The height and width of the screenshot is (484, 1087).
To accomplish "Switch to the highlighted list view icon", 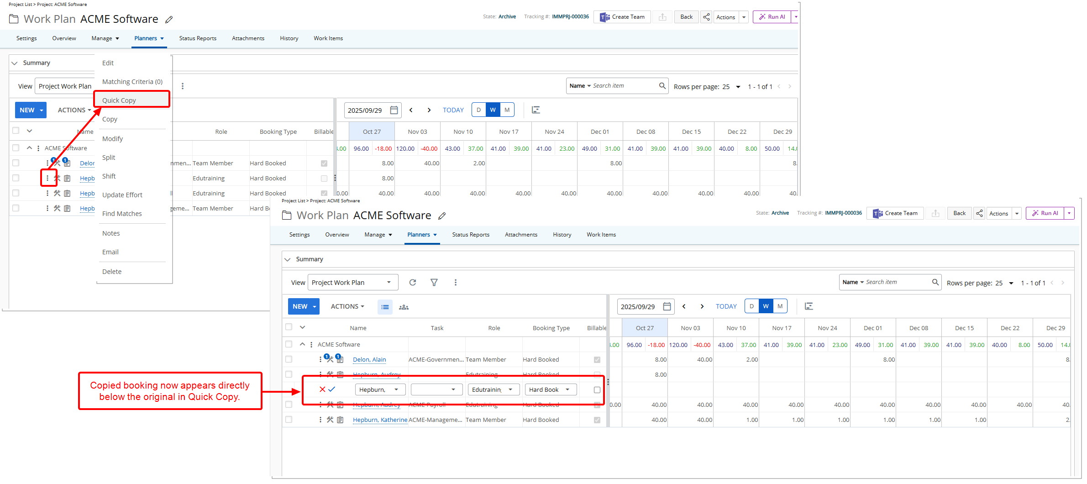I will tap(385, 307).
